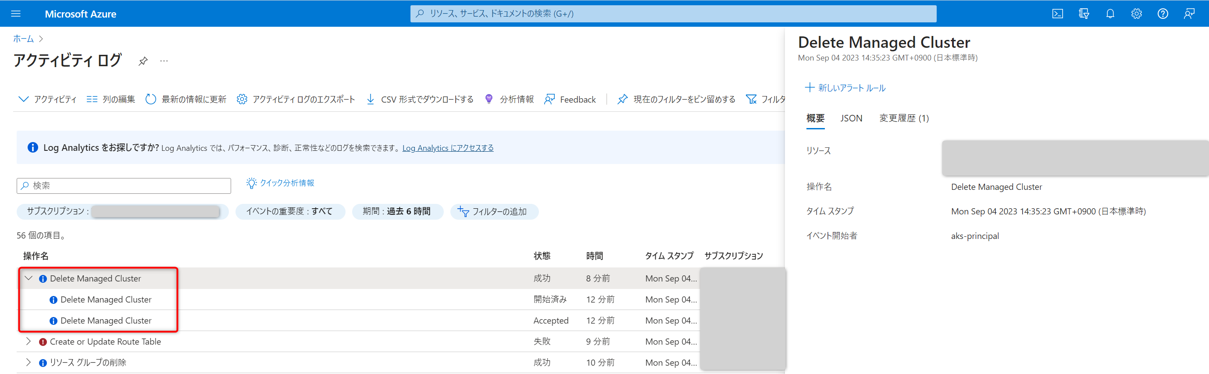Image resolution: width=1209 pixels, height=374 pixels.
Task: Open directory and subscription filter icon
Action: [x=1083, y=14]
